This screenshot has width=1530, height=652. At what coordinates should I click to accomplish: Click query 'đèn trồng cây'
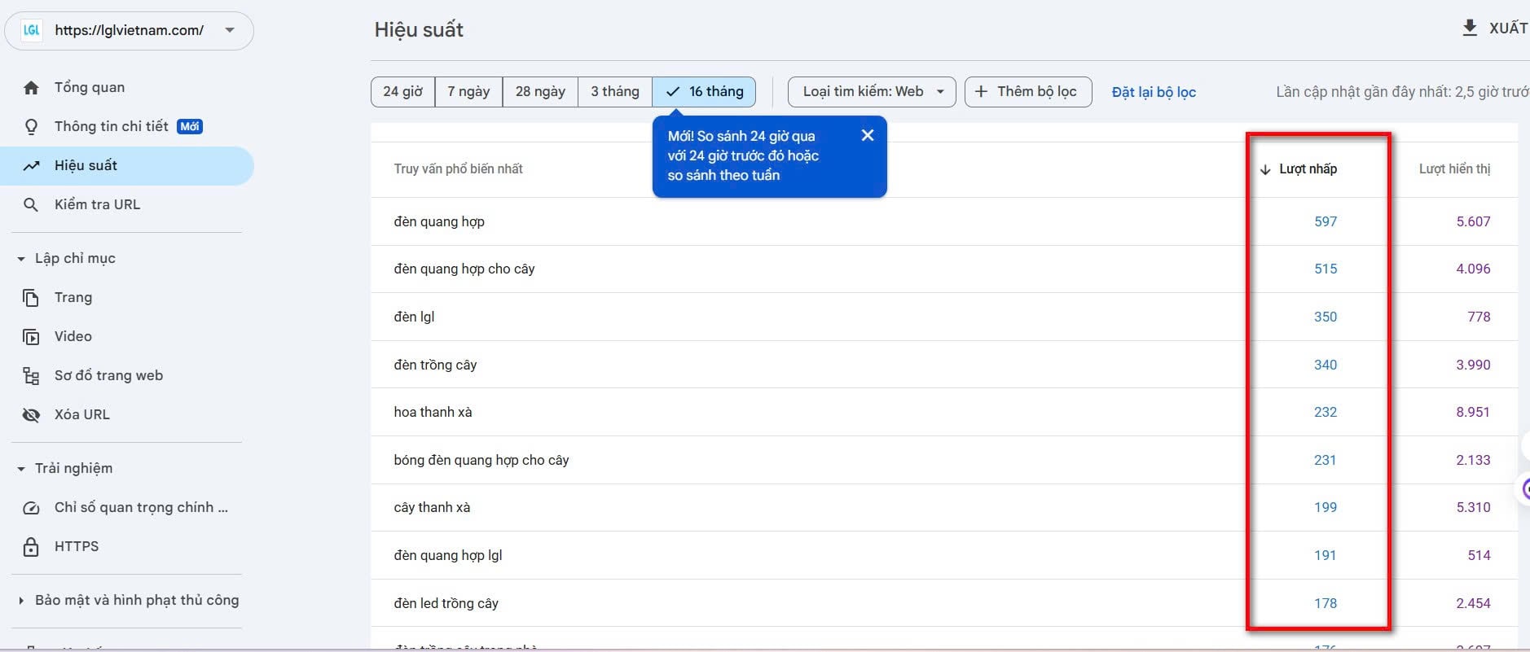pyautogui.click(x=435, y=365)
